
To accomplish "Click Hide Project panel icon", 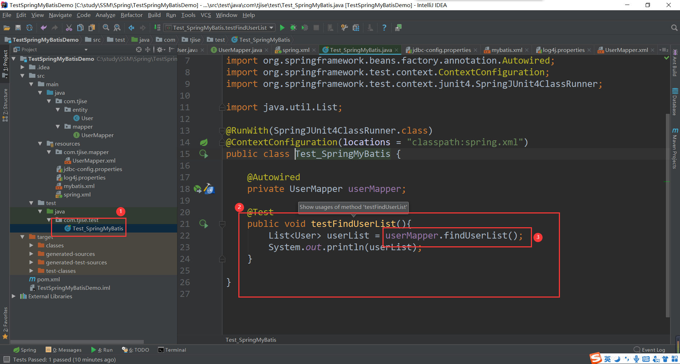I will click(171, 50).
